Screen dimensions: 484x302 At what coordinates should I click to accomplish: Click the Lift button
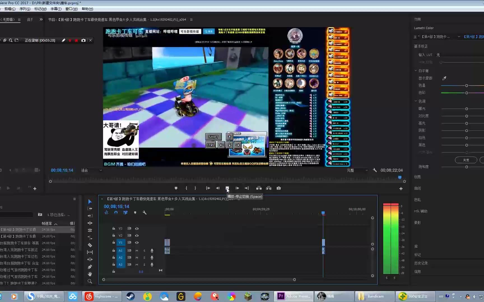[259, 188]
